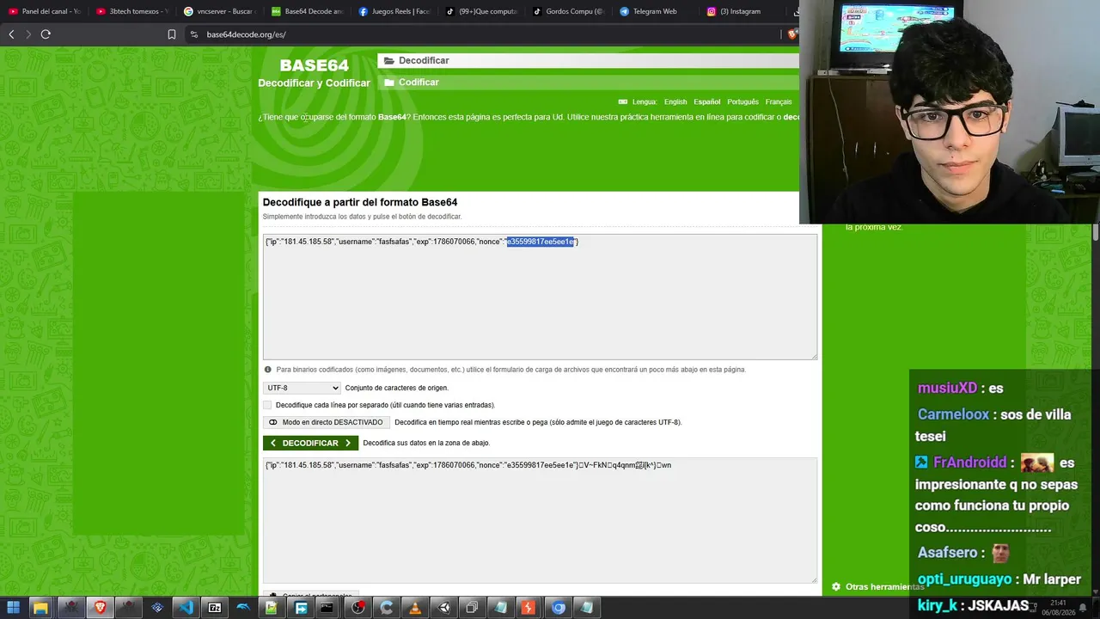Click the green DECODIFICAR button
The image size is (1100, 619).
(x=310, y=443)
